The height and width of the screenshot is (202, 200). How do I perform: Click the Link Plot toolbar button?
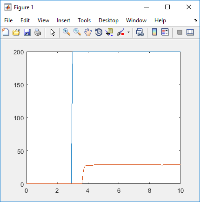(x=140, y=32)
